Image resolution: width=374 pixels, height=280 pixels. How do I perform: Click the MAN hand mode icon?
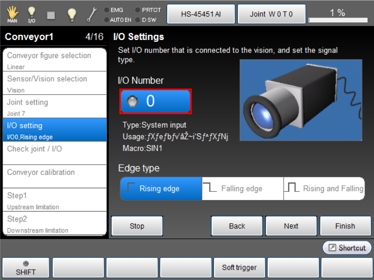pyautogui.click(x=12, y=14)
